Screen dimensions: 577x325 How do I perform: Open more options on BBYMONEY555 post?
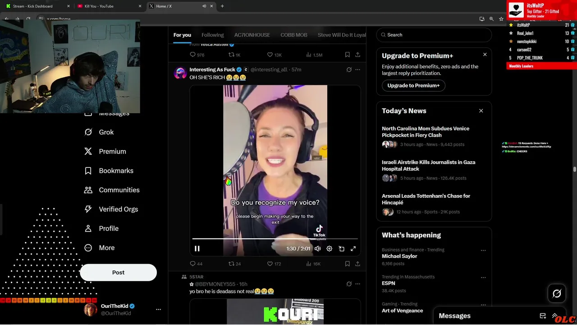point(357,284)
